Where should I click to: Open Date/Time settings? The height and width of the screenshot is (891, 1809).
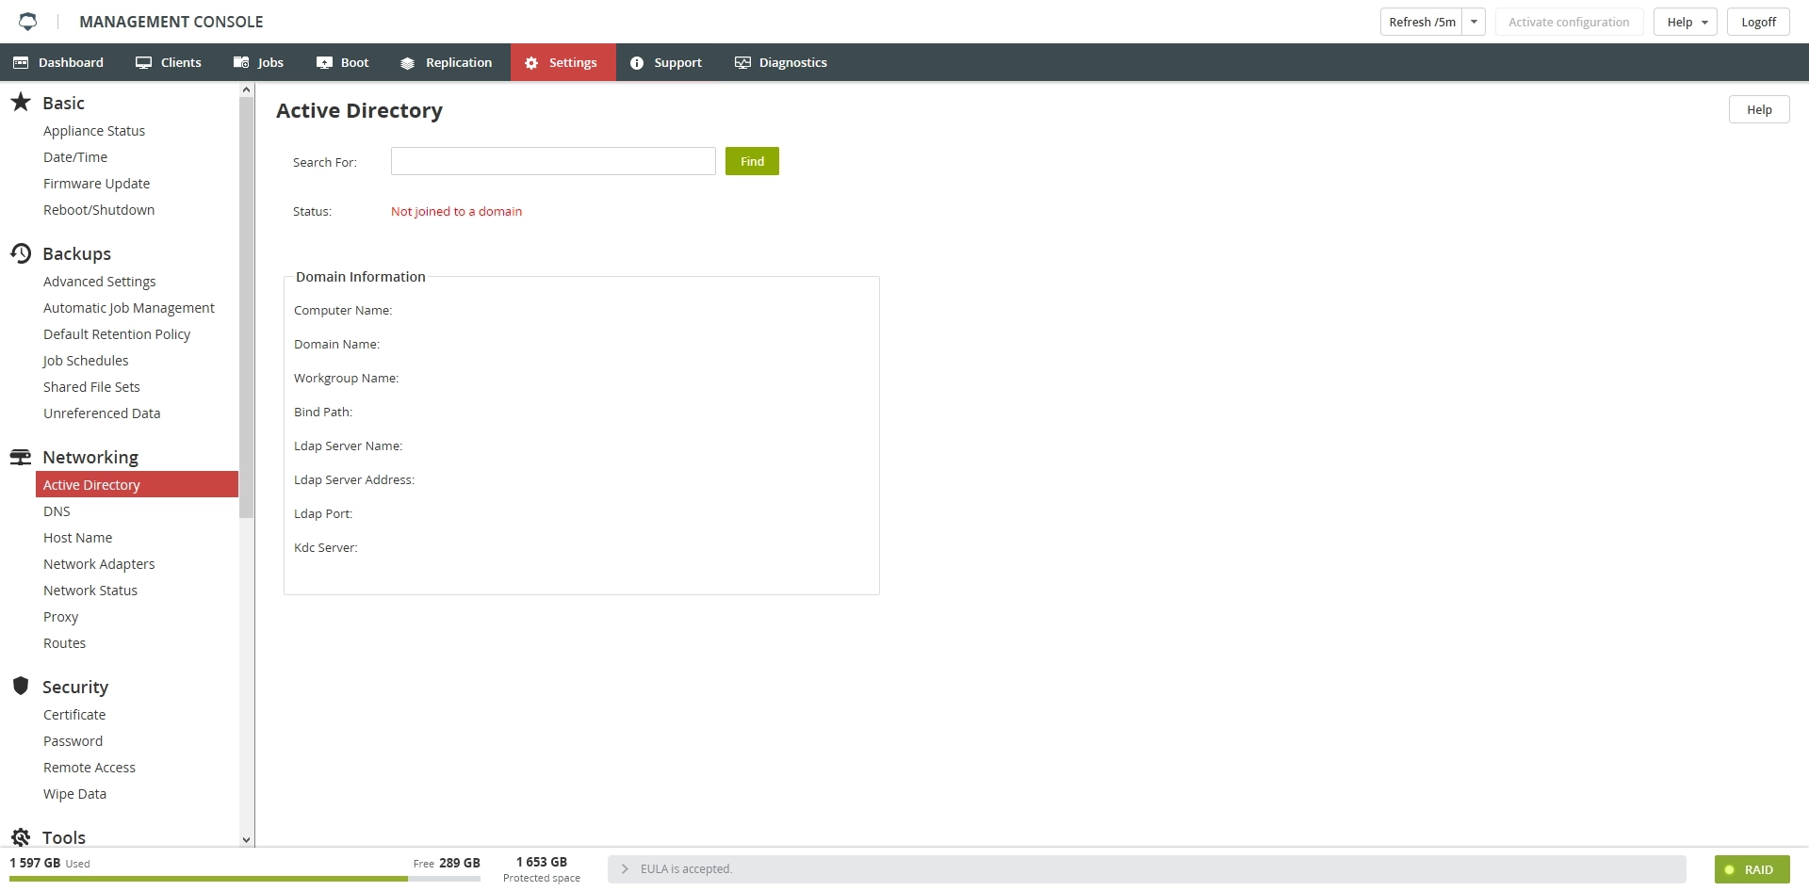(x=75, y=157)
